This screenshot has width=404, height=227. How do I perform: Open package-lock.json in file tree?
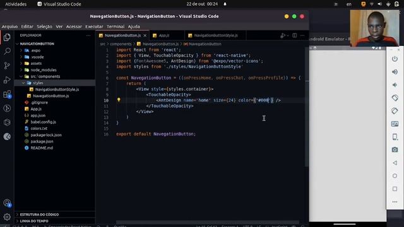46,135
